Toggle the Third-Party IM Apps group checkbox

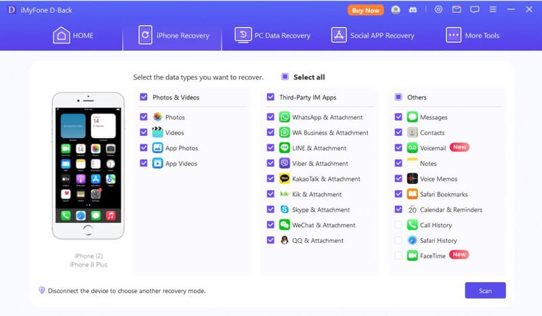[x=270, y=97]
